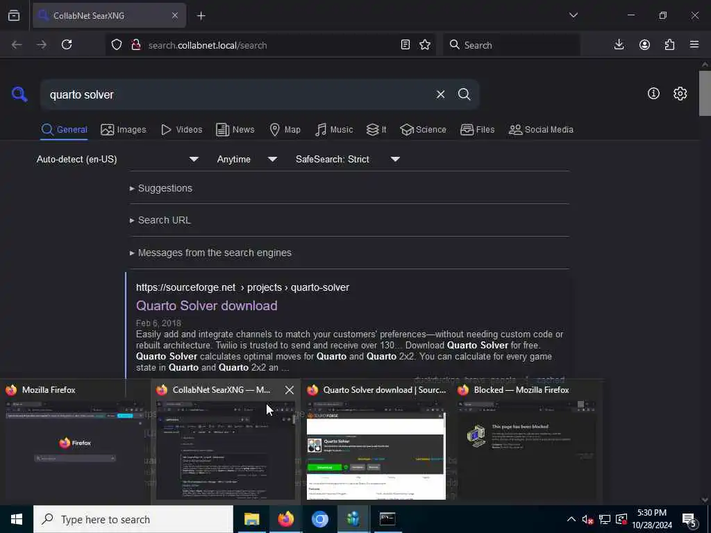The height and width of the screenshot is (533, 711).
Task: Open the downloads panel
Action: [619, 45]
